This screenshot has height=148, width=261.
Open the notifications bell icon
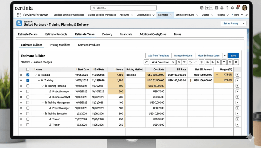pos(238,8)
